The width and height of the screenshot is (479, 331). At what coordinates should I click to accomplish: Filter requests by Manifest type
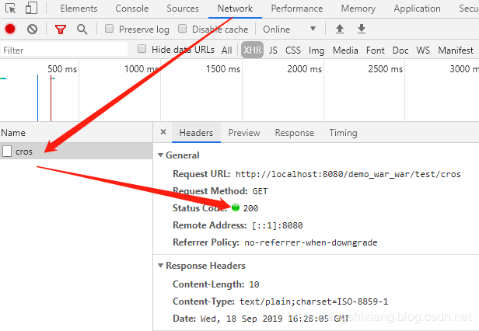point(456,50)
